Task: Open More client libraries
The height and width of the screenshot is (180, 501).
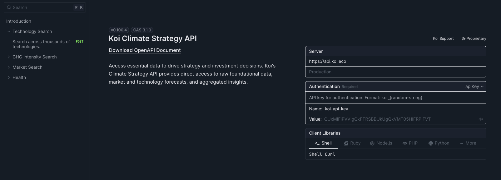Action: point(468,143)
